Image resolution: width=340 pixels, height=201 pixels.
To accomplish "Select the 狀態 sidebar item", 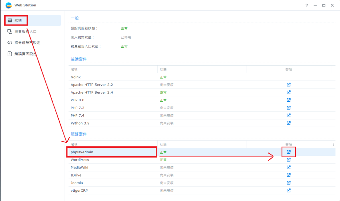I will coord(33,20).
